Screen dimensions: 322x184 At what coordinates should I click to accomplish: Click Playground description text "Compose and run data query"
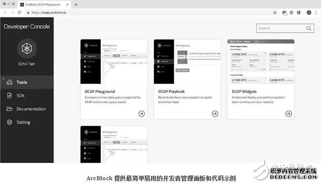tap(103, 98)
